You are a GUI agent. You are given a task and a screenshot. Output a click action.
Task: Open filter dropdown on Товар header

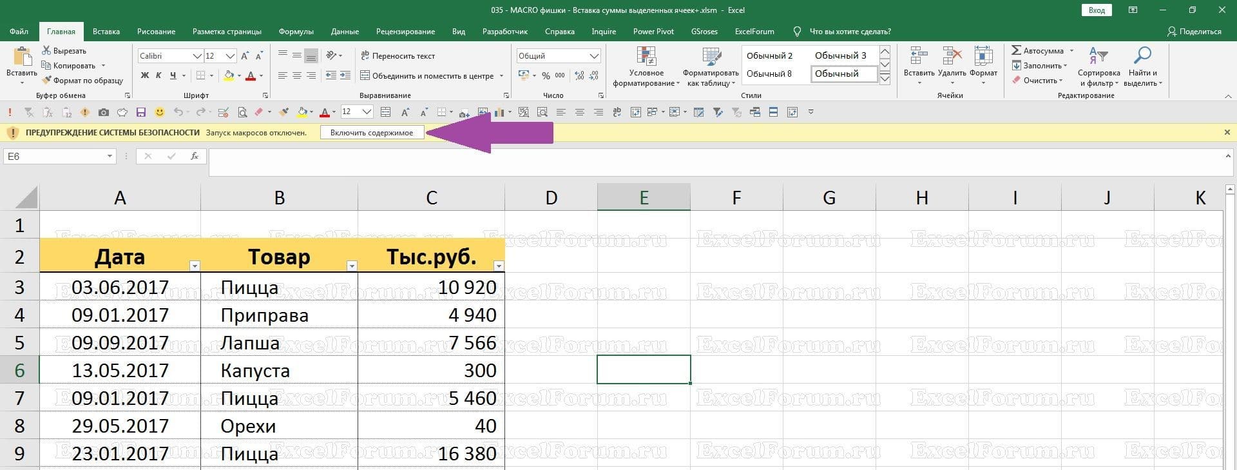(x=352, y=266)
